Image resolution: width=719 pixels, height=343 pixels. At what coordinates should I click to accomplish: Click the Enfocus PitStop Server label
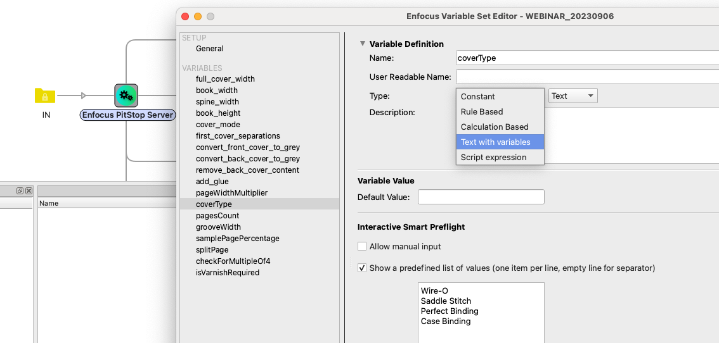click(128, 115)
